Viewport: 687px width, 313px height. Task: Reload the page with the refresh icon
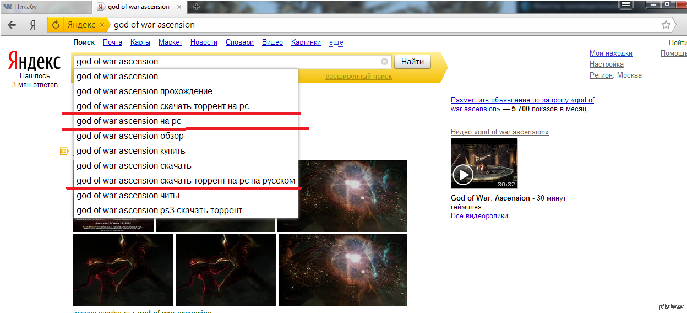pos(56,25)
